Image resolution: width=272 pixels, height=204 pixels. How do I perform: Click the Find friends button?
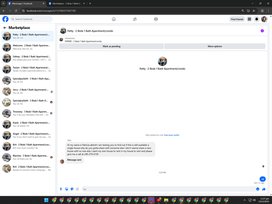pyautogui.click(x=237, y=19)
